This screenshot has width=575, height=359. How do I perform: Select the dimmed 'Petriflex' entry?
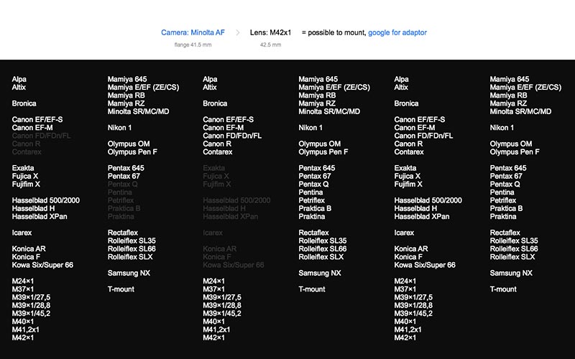point(121,200)
